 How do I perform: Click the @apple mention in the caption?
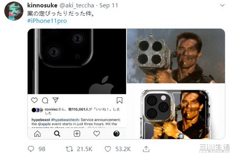click(x=46, y=124)
